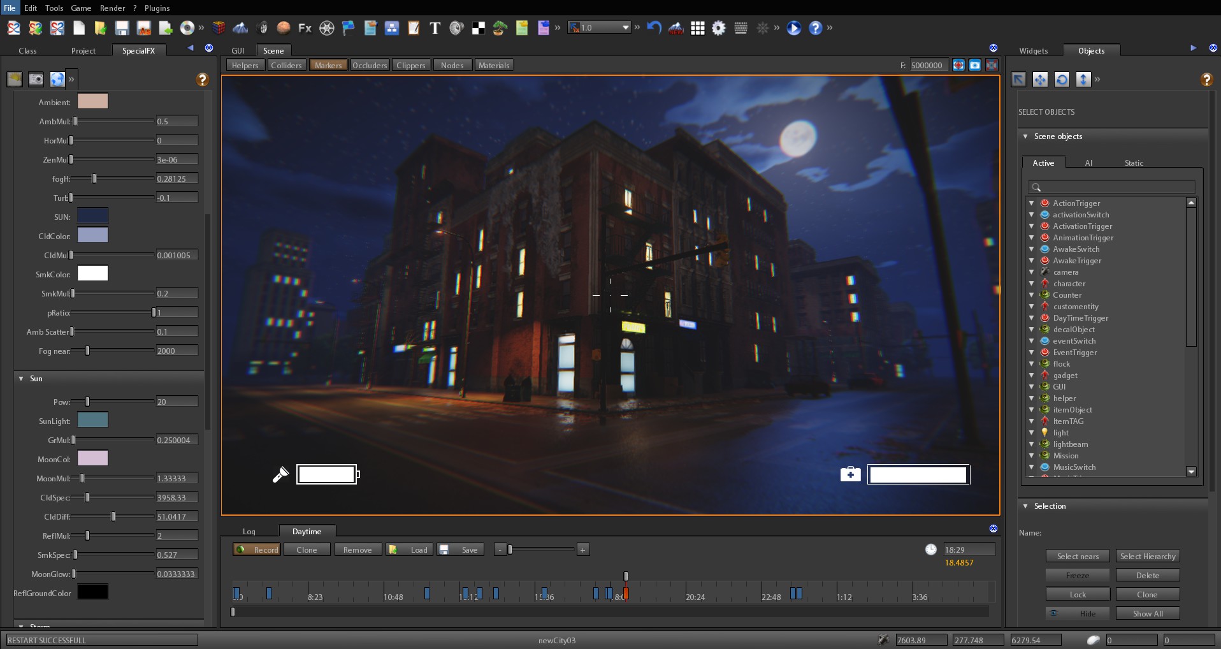Screen dimensions: 1221x649
Task: Click the Fx effects toolbar icon
Action: (305, 28)
